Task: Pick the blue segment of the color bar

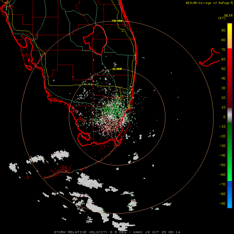Action: [x=230, y=194]
